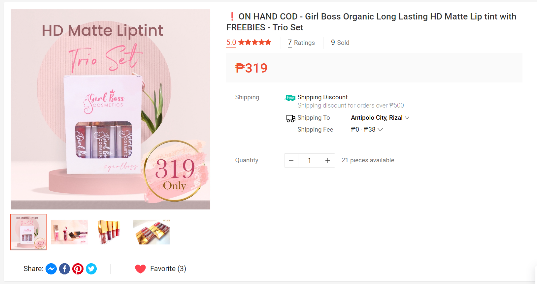Share product on Facebook
The height and width of the screenshot is (284, 537).
point(65,269)
